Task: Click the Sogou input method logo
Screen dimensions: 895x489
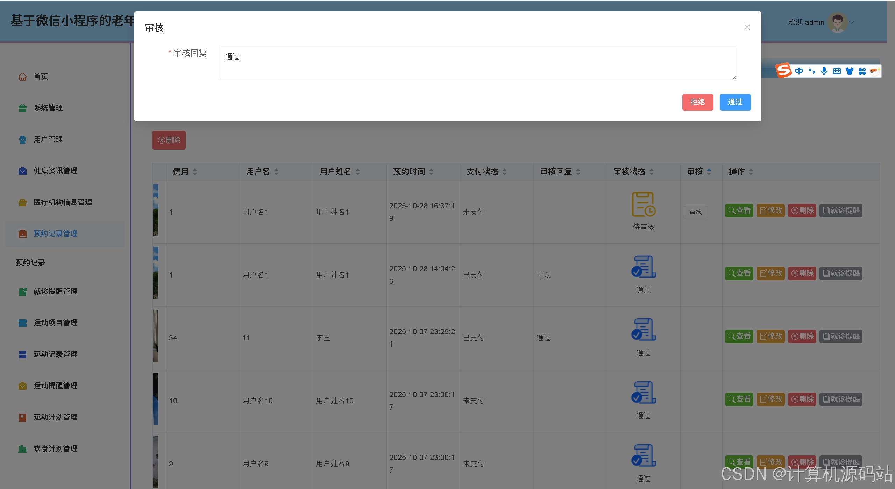Action: coord(784,70)
